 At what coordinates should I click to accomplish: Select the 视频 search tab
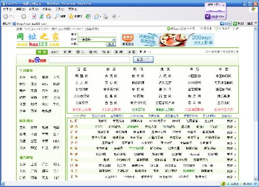coord(67,52)
